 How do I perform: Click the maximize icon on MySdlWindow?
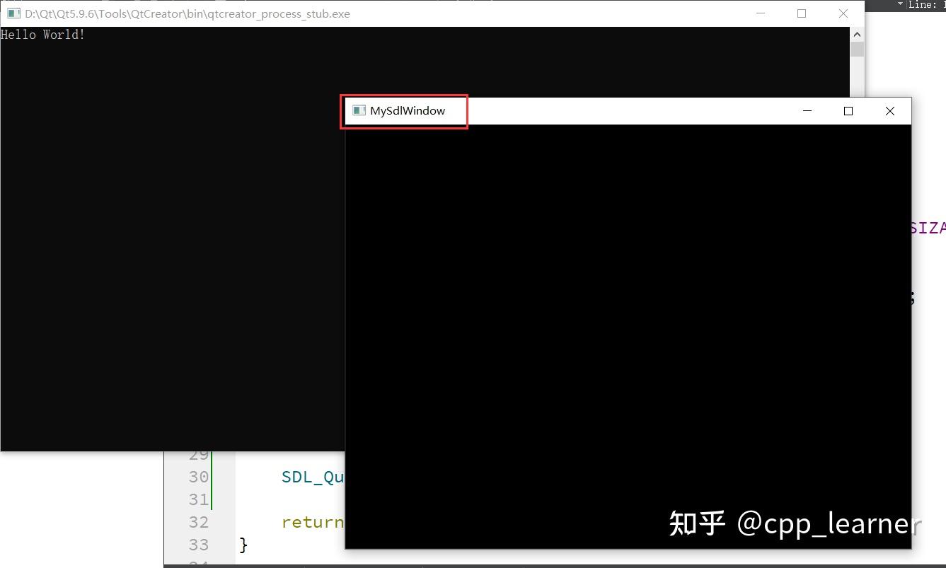pyautogui.click(x=848, y=110)
